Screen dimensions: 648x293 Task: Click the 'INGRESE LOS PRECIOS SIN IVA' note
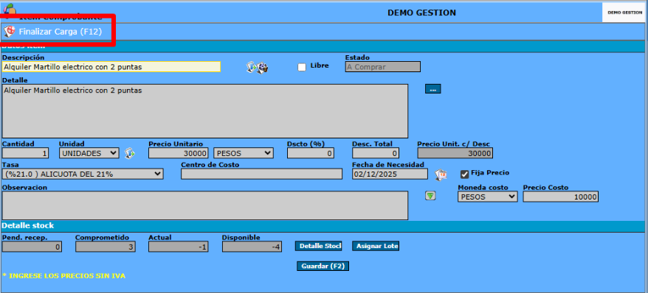[x=64, y=275]
